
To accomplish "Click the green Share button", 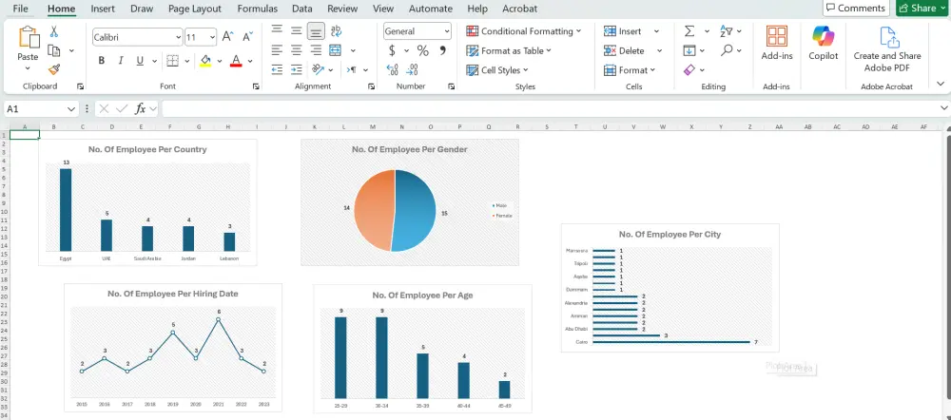I will [x=922, y=8].
